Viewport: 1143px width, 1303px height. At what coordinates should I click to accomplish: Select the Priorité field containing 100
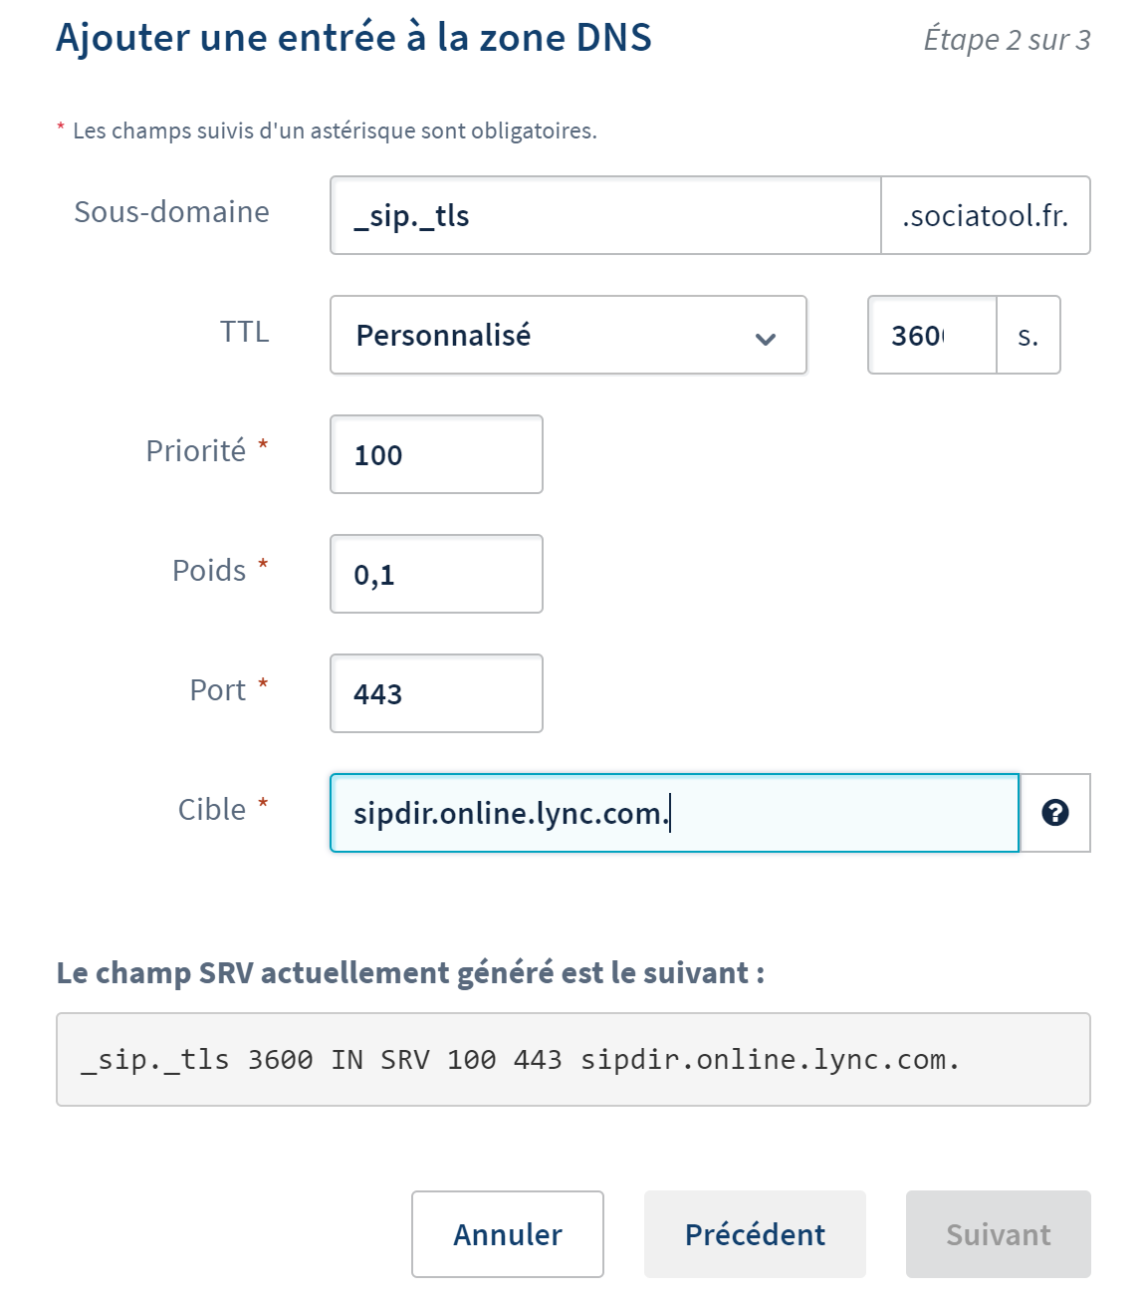pos(436,455)
